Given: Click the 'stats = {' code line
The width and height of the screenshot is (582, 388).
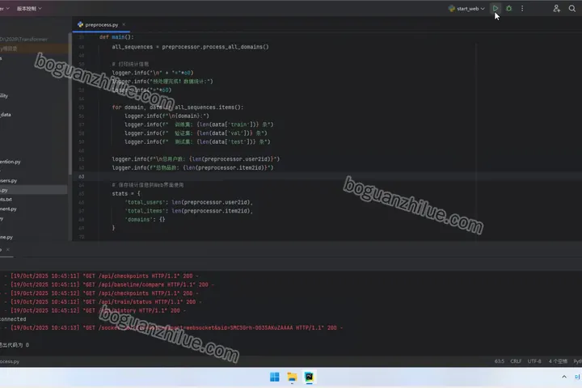Looking at the screenshot, I should 126,193.
